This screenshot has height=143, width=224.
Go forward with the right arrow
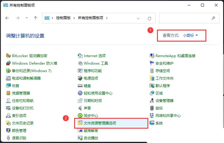click(x=18, y=18)
